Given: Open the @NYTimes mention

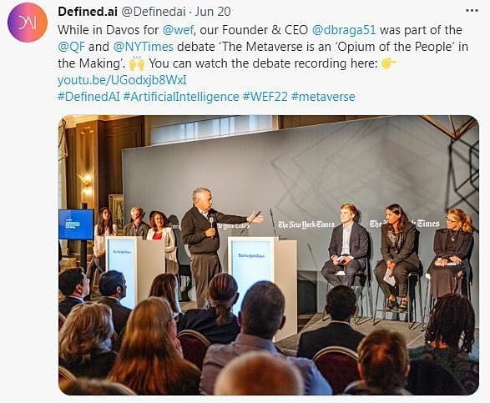Looking at the screenshot, I should (x=143, y=47).
